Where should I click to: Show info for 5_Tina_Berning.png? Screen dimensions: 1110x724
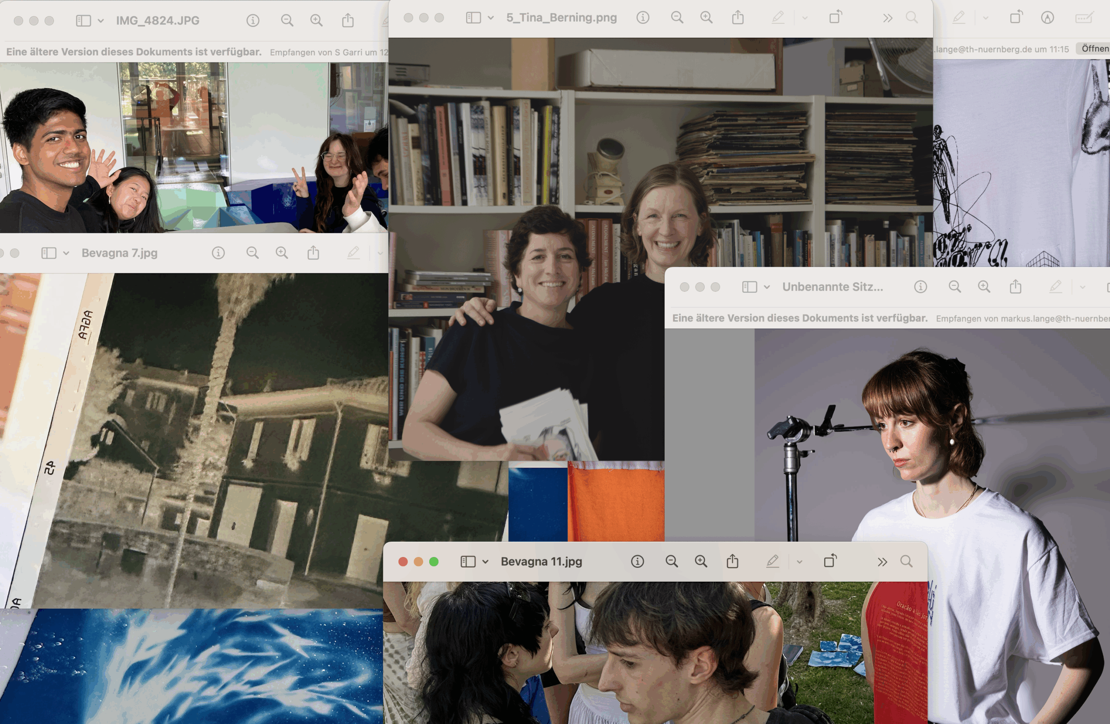643,18
